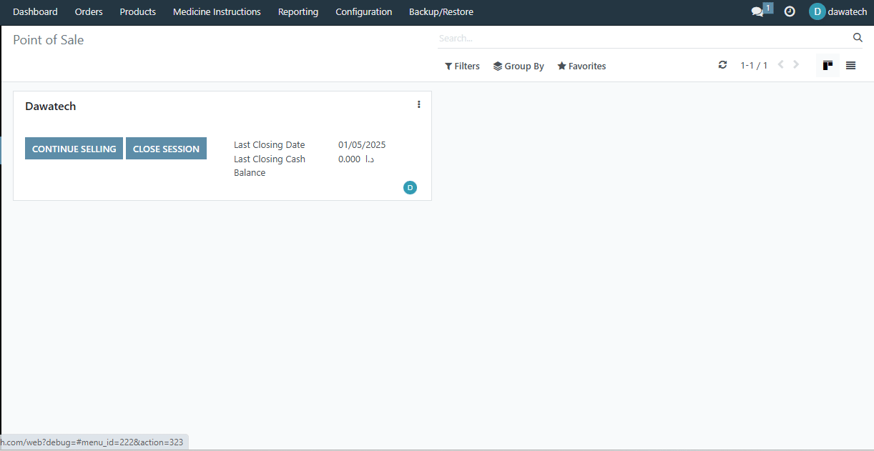Image resolution: width=874 pixels, height=451 pixels.
Task: Click the cash balance value 0.000
Action: (356, 159)
